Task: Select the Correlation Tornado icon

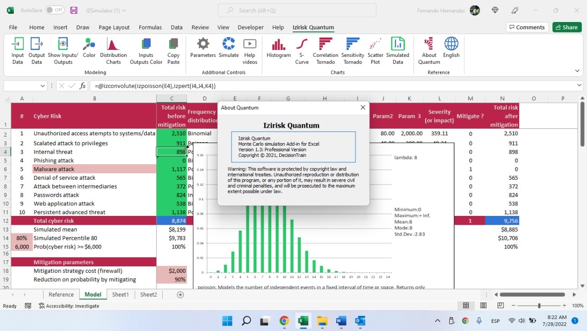Action: 326,44
